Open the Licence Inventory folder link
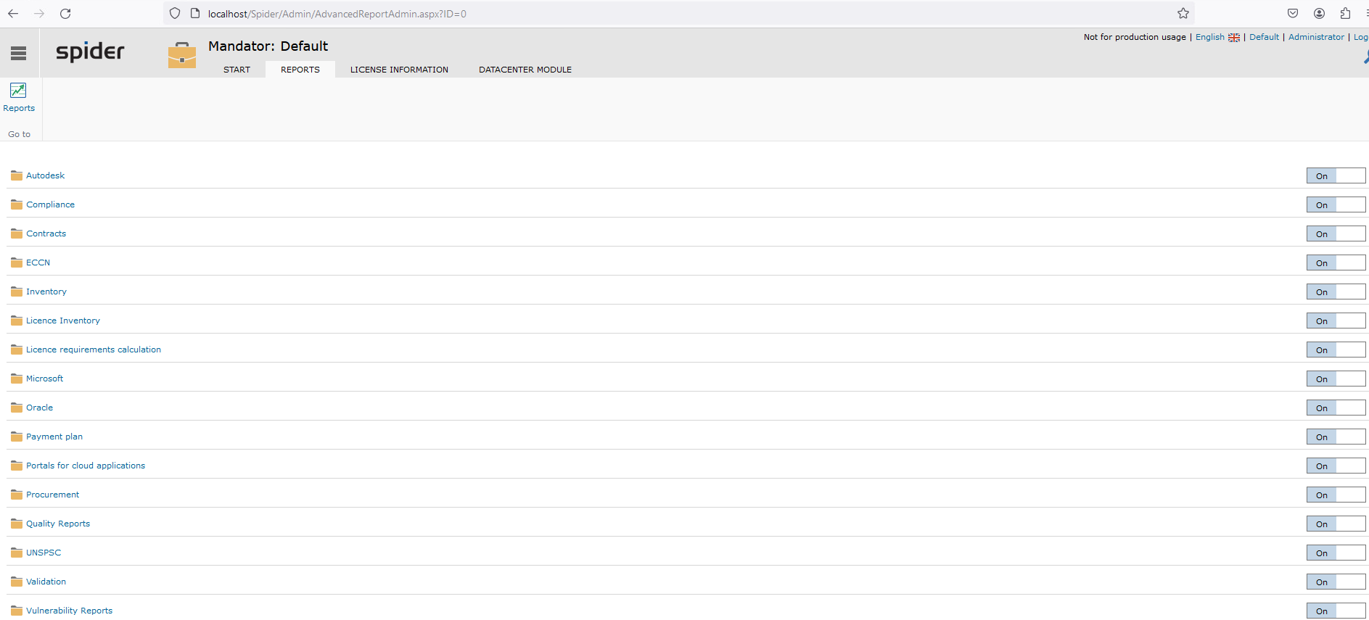The image size is (1369, 620). (x=63, y=321)
